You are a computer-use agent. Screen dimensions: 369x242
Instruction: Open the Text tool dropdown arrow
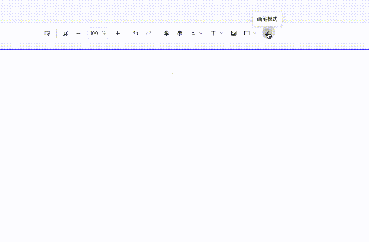221,33
